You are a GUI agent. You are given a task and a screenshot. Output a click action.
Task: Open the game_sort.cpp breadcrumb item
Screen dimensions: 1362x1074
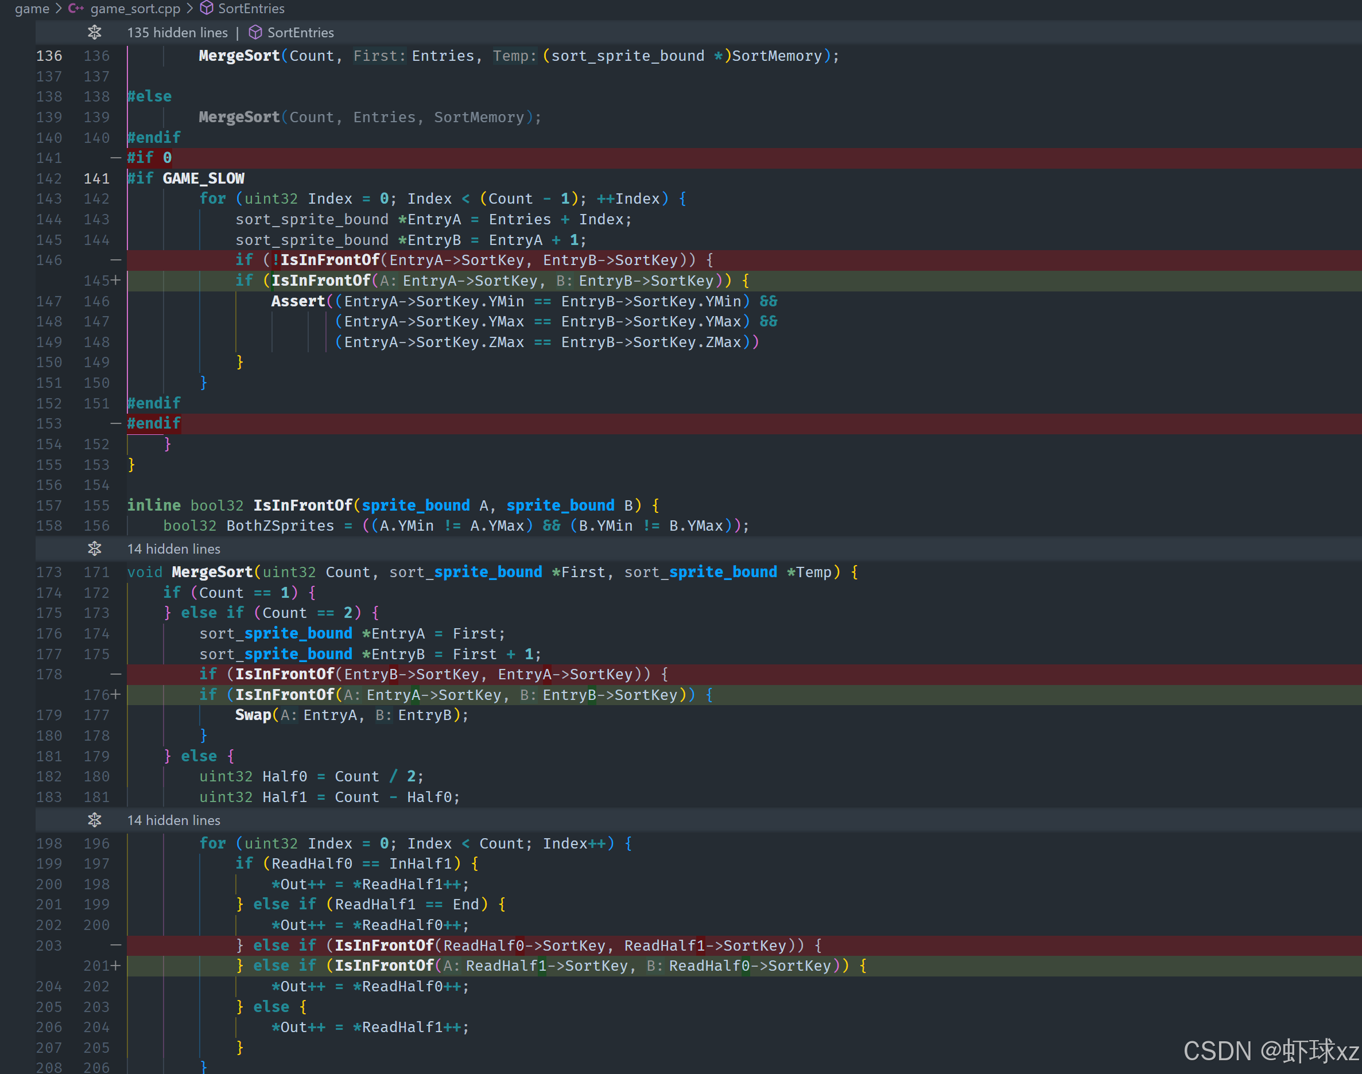coord(135,8)
